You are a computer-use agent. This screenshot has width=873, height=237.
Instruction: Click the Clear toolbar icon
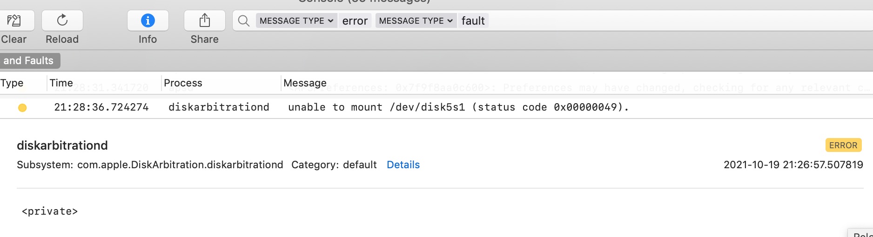(14, 20)
